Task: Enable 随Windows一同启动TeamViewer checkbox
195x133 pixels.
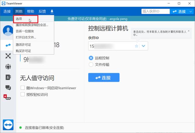Action: (23, 88)
